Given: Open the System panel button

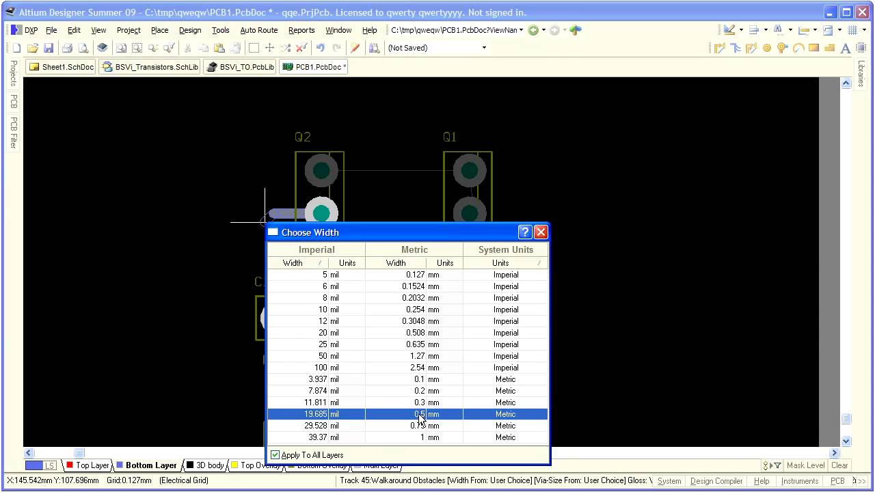Looking at the screenshot, I should (x=669, y=481).
